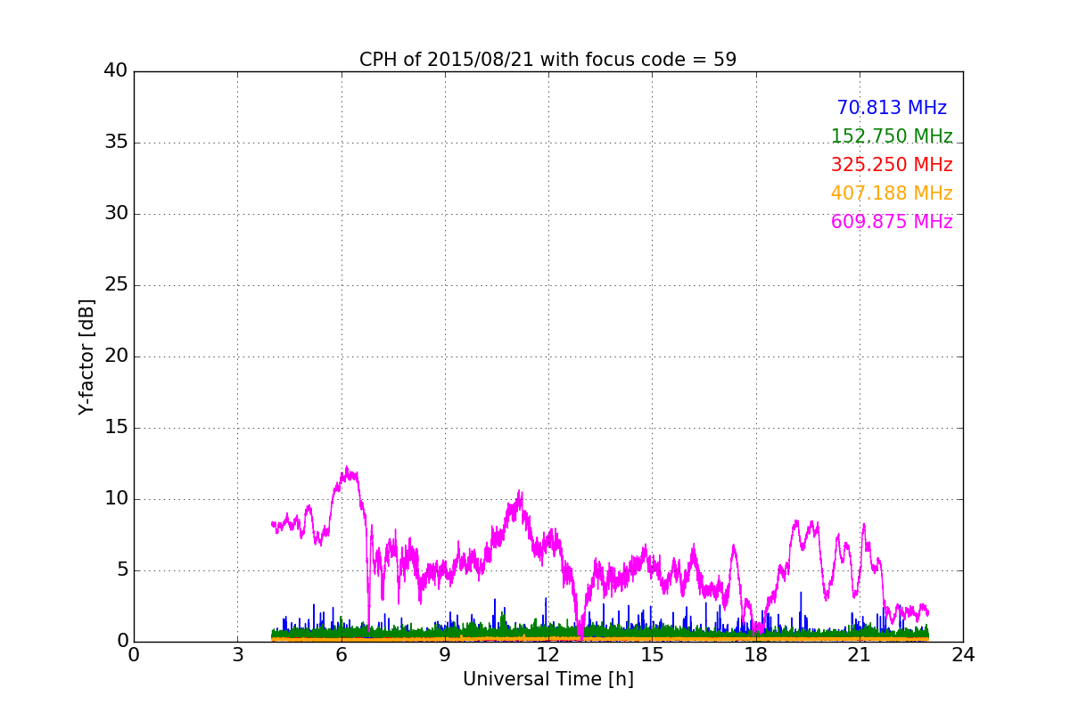The width and height of the screenshot is (1070, 713).
Task: Select the red 325.250 MHz legend label
Action: pos(892,165)
